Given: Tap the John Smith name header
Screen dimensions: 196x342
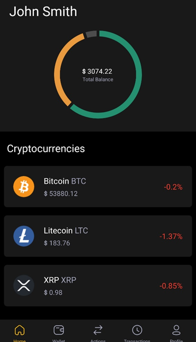Looking at the screenshot, I should (x=43, y=11).
